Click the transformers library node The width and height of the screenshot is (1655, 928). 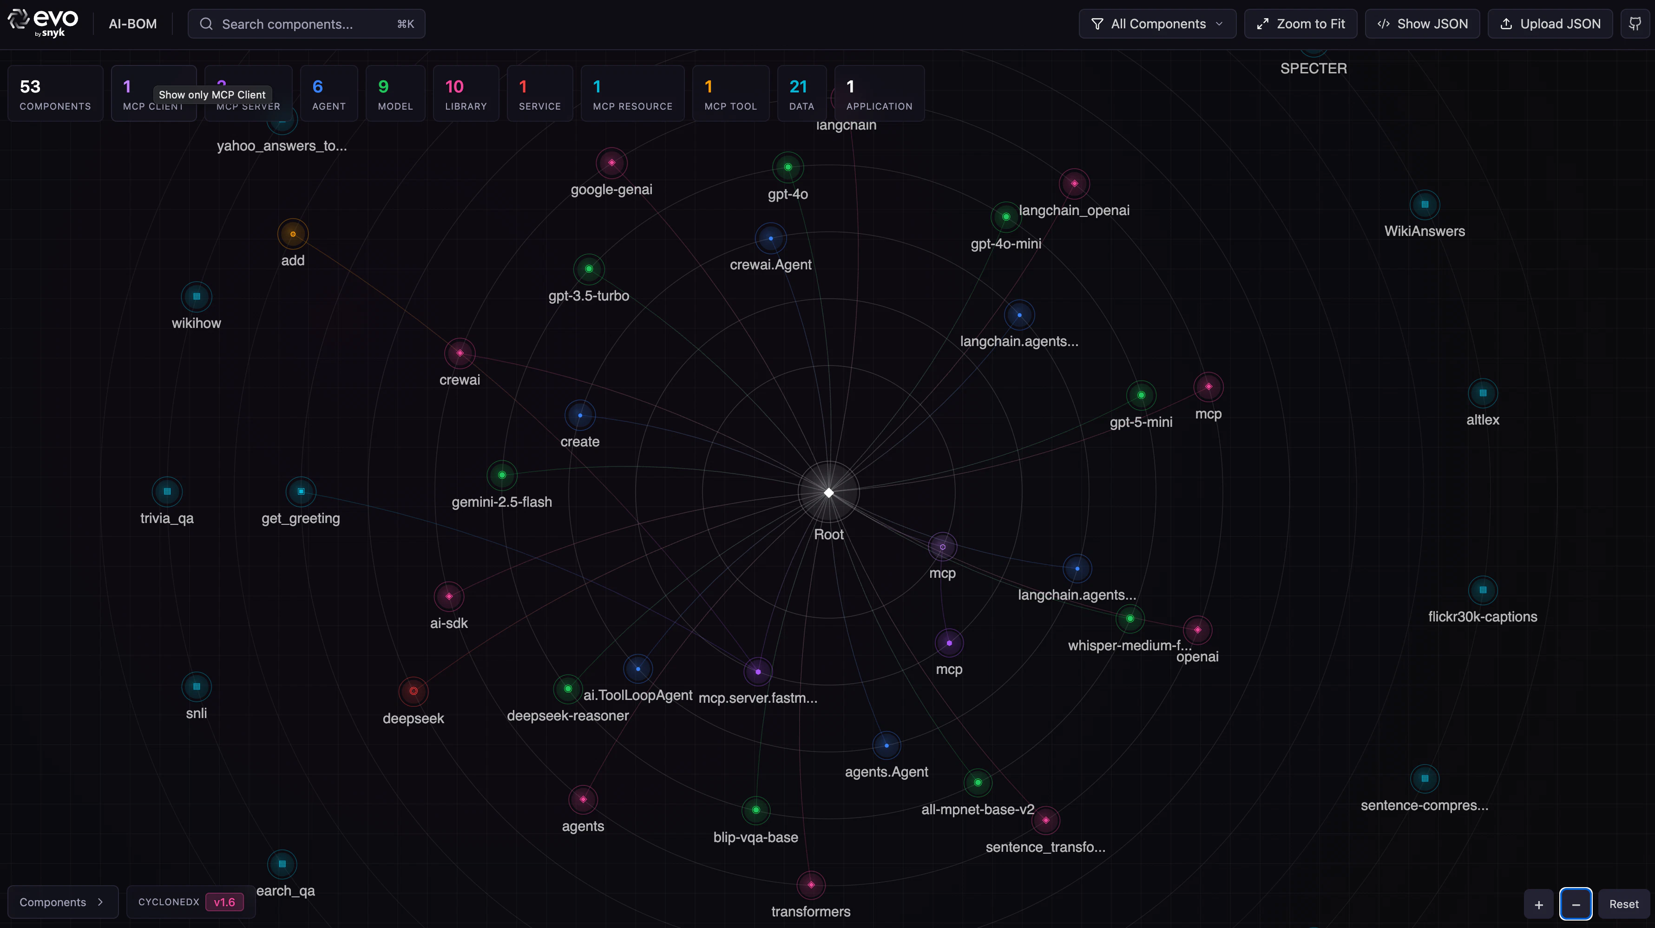point(811,885)
